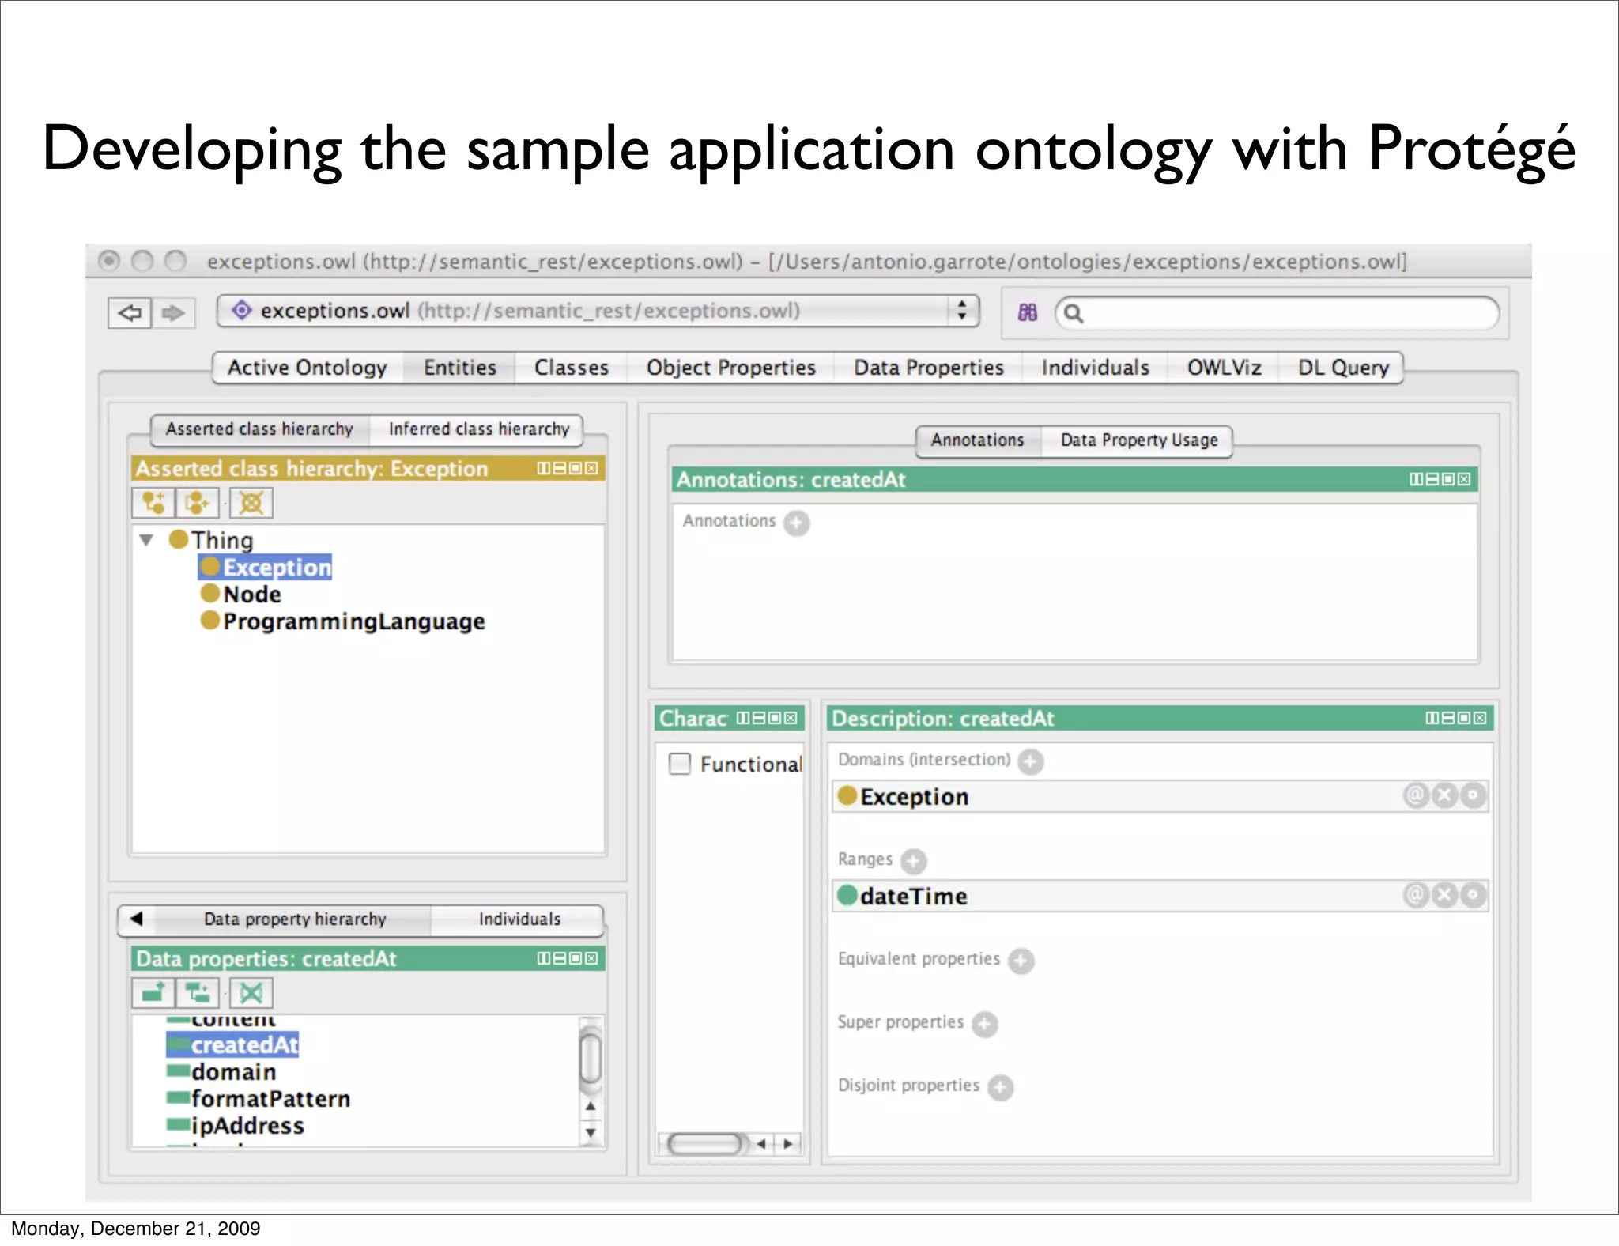Image resolution: width=1619 pixels, height=1246 pixels.
Task: Go forward with the right arrow button
Action: (x=173, y=313)
